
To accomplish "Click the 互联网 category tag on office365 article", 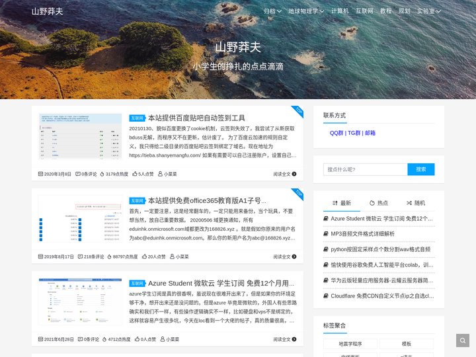I will click(x=138, y=201).
